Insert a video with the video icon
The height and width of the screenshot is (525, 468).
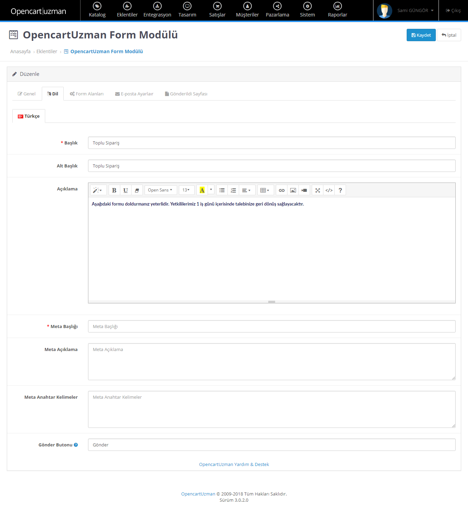(304, 190)
